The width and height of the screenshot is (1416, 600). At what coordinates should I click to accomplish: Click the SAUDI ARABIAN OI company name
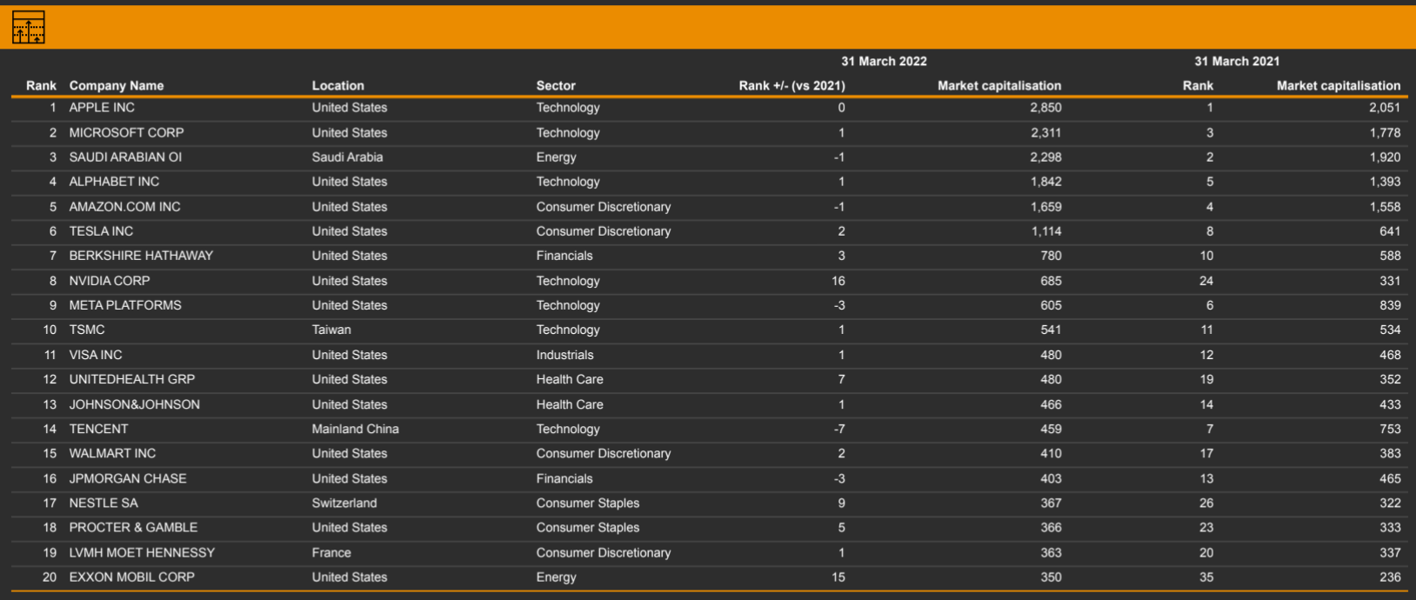tap(125, 157)
